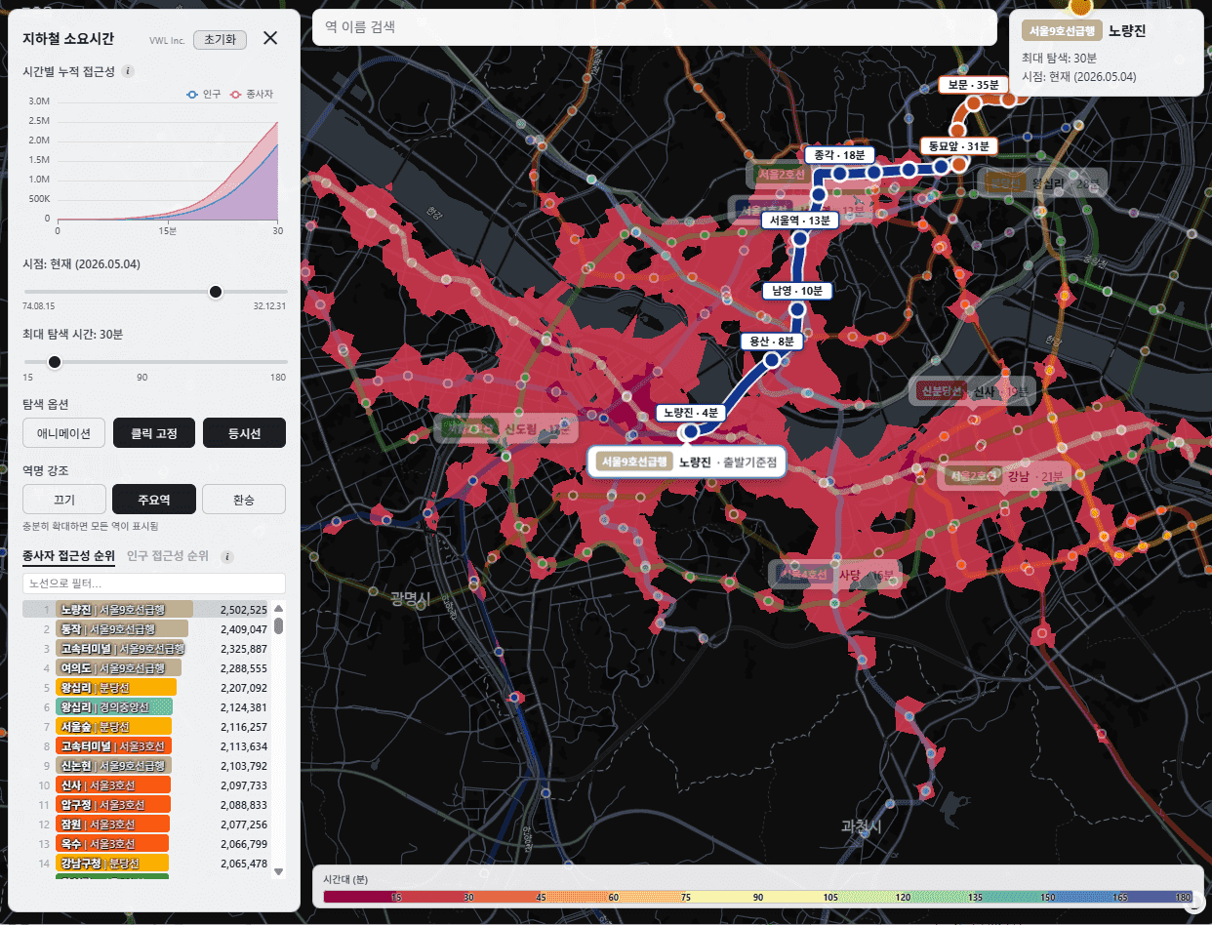The width and height of the screenshot is (1212, 925).
Task: Open info icon beside ranking tabs
Action: pos(226,557)
